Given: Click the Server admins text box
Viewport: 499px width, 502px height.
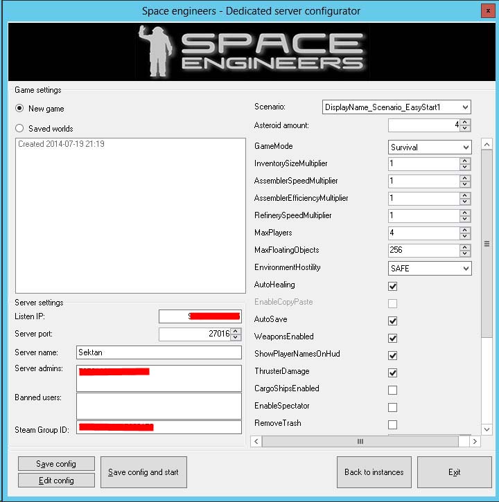Looking at the screenshot, I should point(159,378).
